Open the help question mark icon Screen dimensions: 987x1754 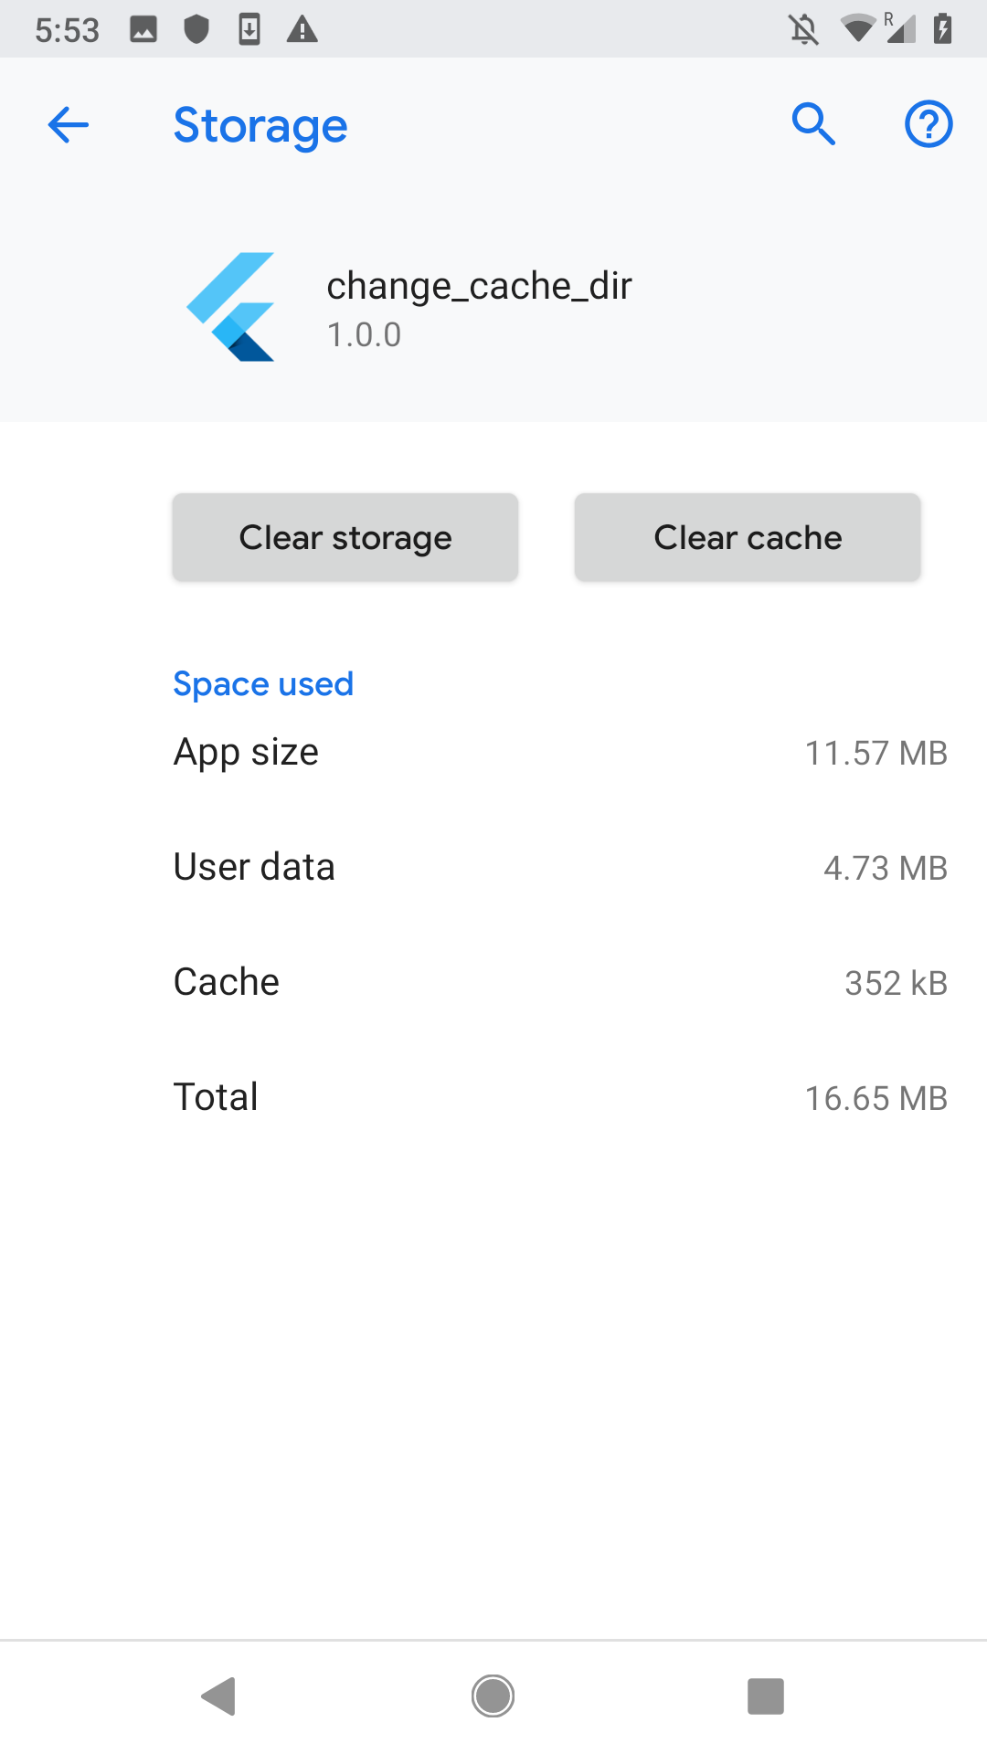click(x=929, y=124)
